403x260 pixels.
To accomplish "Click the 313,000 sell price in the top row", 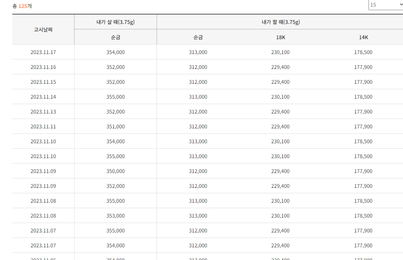I will point(198,52).
